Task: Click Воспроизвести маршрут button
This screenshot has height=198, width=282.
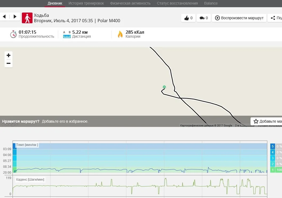Action: (239, 18)
